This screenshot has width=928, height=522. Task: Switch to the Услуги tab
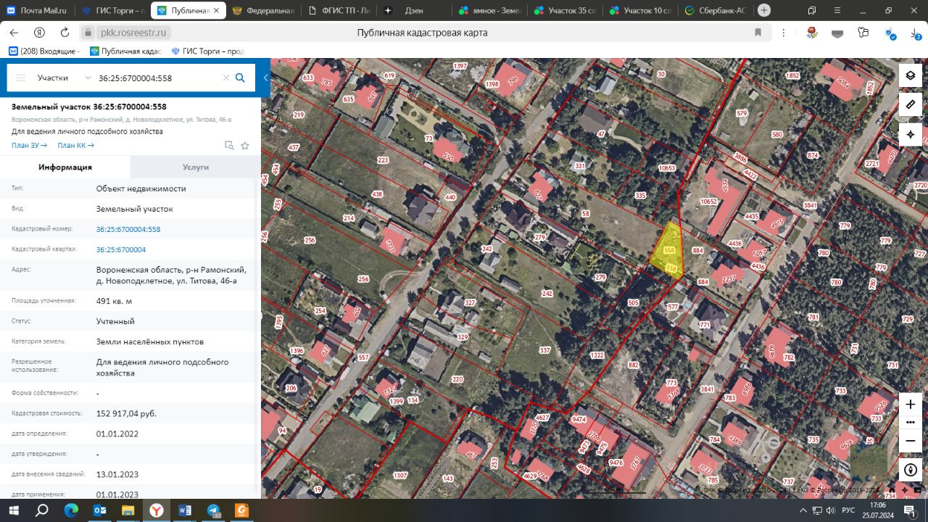[x=195, y=167]
